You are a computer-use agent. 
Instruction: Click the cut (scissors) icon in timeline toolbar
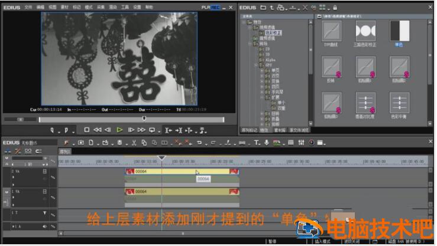pos(134,143)
